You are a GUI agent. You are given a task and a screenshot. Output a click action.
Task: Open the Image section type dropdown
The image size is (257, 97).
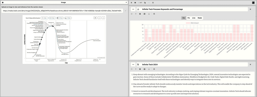[x=64, y=3]
